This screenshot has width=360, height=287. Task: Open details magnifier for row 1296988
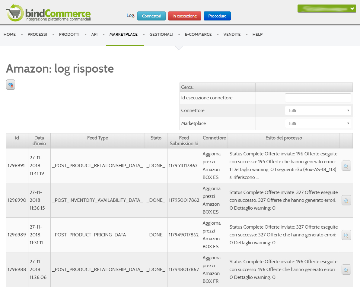(x=346, y=270)
